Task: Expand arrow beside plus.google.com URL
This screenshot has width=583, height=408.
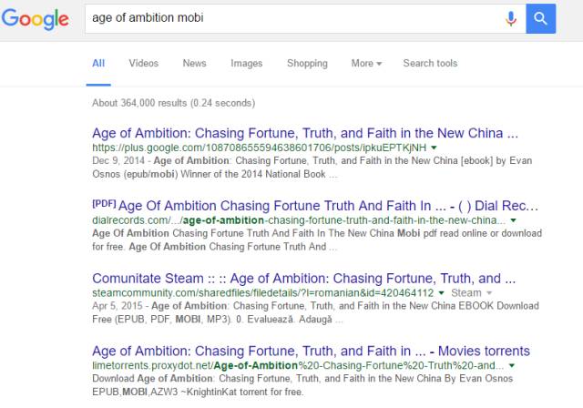Action: tap(435, 147)
